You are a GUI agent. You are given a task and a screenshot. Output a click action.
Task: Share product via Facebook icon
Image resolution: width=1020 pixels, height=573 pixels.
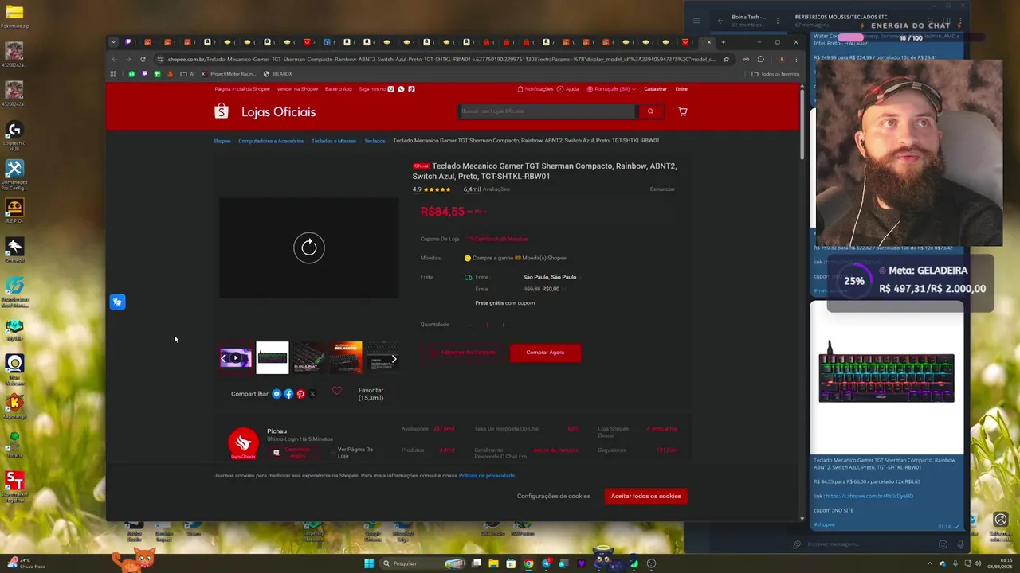pos(288,394)
